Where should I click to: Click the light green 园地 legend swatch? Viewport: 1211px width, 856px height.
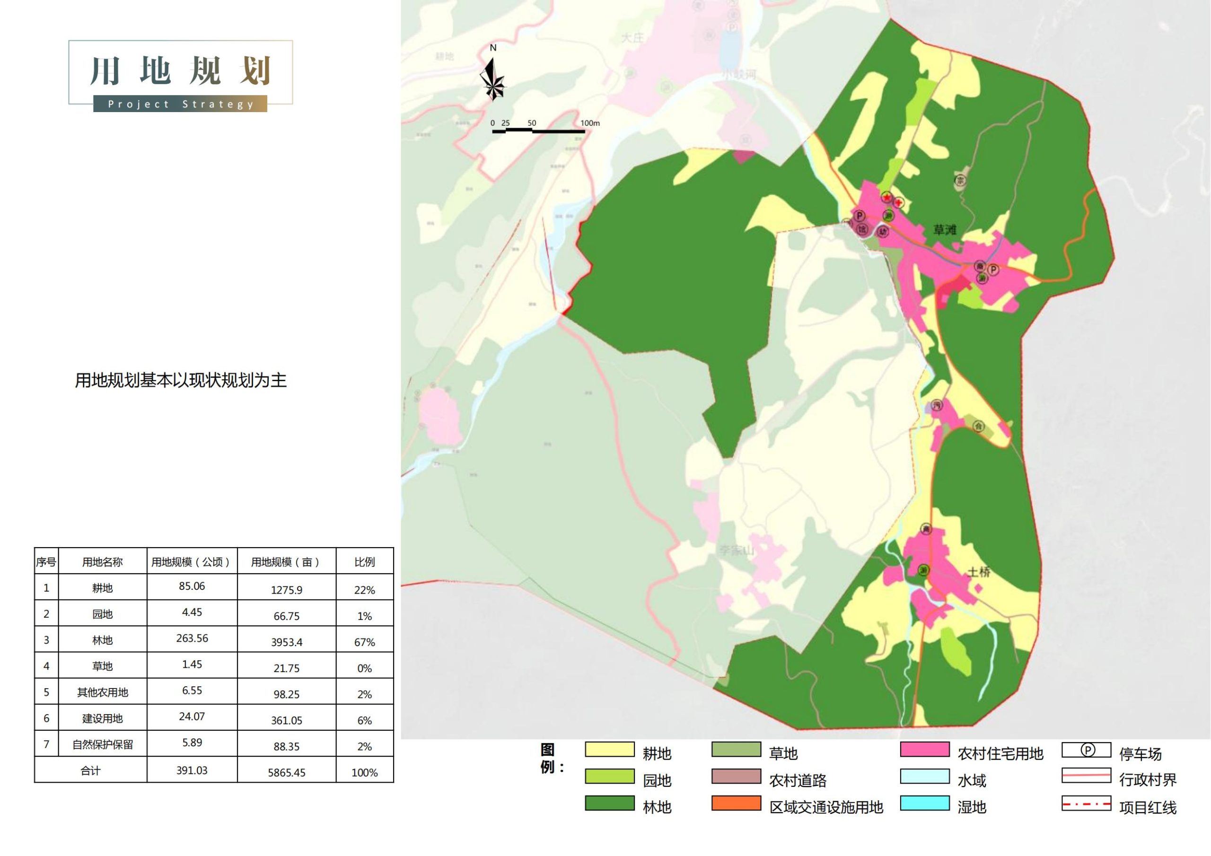tap(610, 776)
